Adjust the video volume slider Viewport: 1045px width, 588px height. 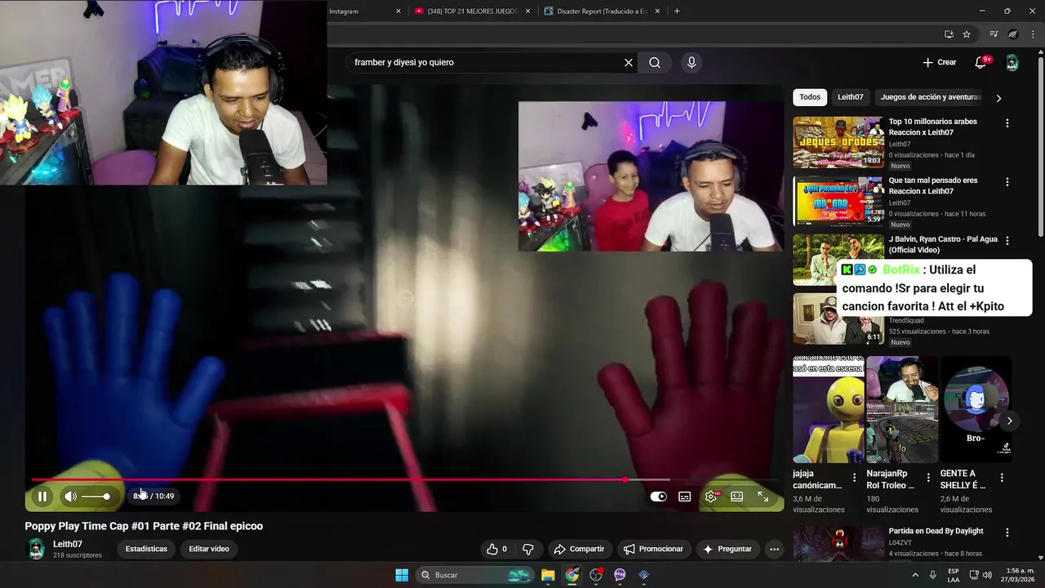point(95,496)
